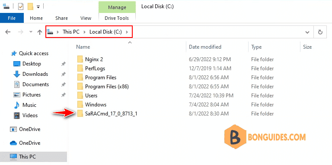Click the Back navigation arrow
This screenshot has width=332, height=165.
click(8, 32)
